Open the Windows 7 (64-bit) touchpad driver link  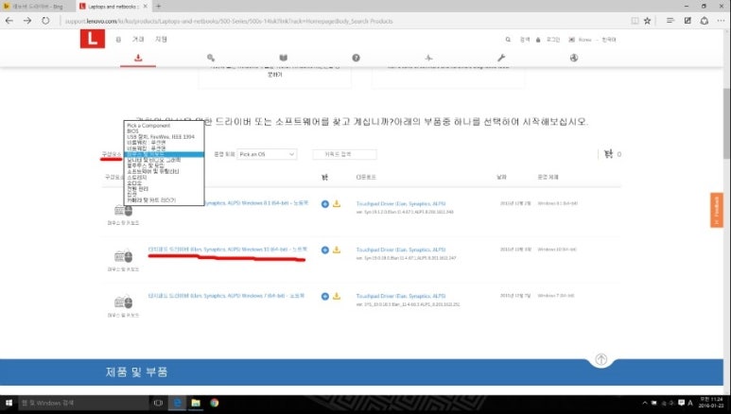(x=226, y=296)
